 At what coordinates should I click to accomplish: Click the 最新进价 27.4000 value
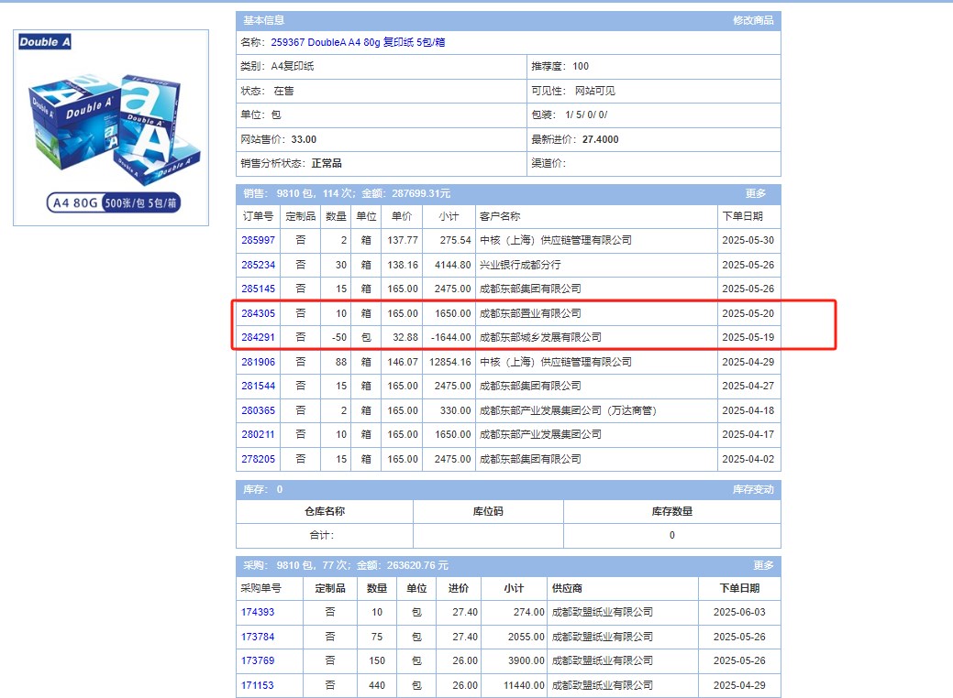pyautogui.click(x=601, y=139)
